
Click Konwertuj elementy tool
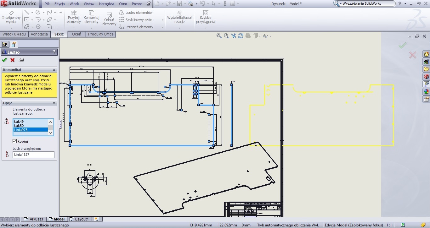(x=91, y=17)
